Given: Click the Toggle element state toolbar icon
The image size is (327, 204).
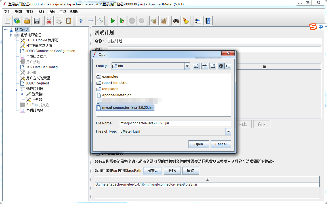Looking at the screenshot, I should [x=100, y=21].
